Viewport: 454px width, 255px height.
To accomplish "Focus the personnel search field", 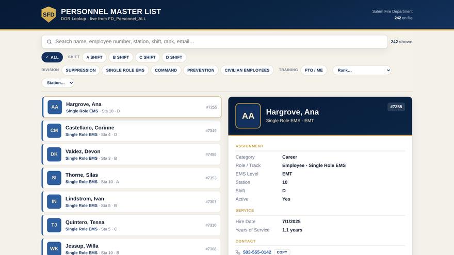I will tap(215, 42).
